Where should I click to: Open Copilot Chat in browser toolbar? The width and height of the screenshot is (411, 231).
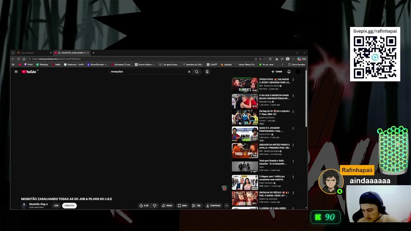pos(302,59)
